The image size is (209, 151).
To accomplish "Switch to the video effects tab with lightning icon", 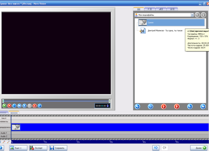I will point(150,9).
